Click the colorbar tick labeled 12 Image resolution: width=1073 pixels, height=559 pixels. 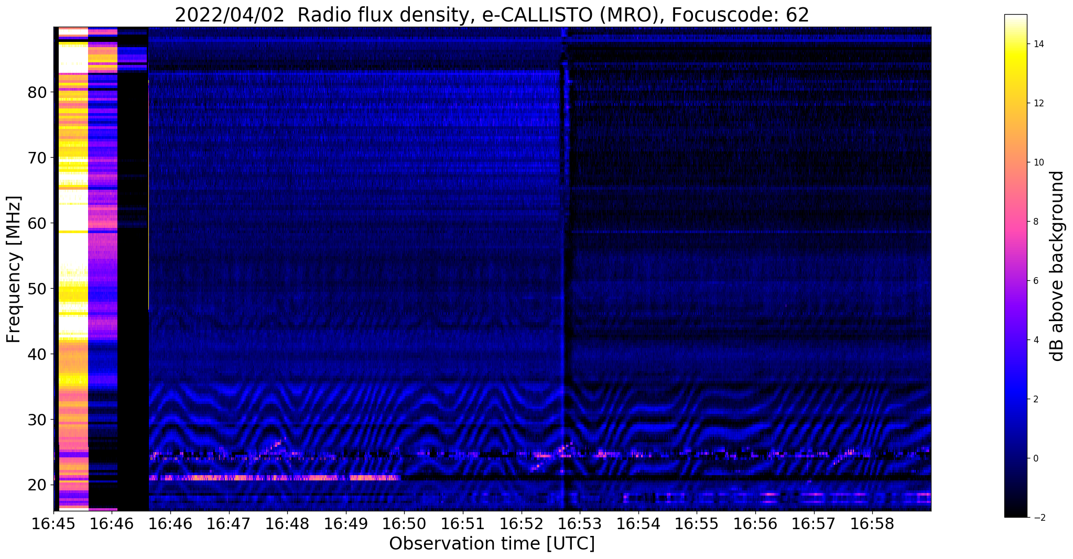coord(1038,103)
